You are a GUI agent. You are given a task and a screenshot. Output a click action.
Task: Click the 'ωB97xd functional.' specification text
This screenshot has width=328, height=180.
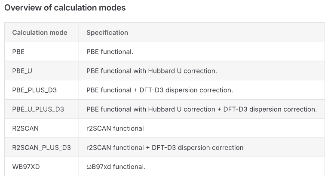pos(116,167)
